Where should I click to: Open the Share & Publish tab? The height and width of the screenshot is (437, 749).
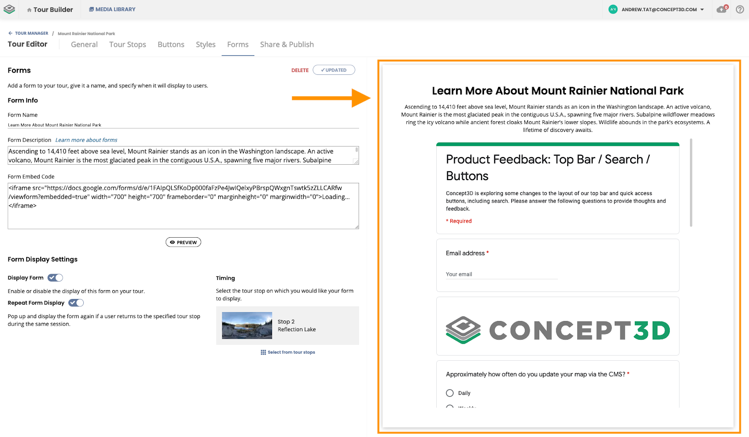click(x=287, y=44)
